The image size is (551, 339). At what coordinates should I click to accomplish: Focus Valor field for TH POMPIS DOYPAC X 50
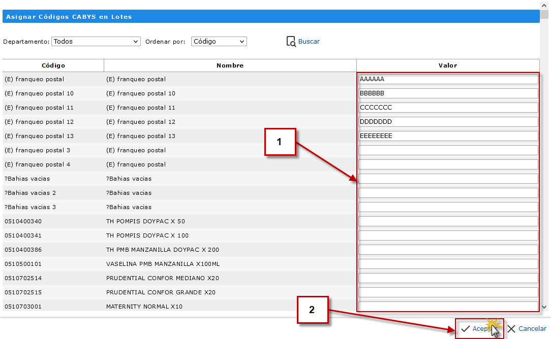448,221
